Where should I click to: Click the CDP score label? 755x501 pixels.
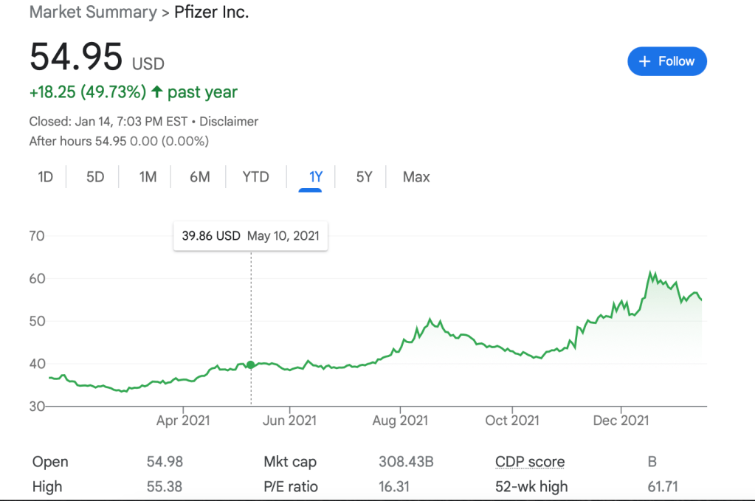coord(529,462)
